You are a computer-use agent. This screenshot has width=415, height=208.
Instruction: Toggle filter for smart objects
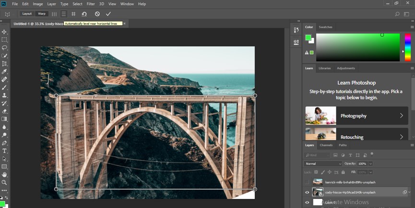pos(365,155)
